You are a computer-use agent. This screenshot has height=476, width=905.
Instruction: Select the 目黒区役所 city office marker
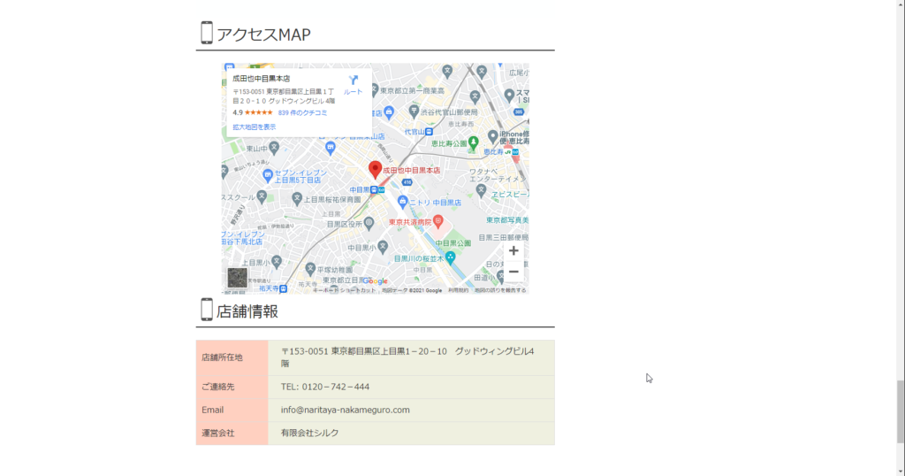pos(369,223)
